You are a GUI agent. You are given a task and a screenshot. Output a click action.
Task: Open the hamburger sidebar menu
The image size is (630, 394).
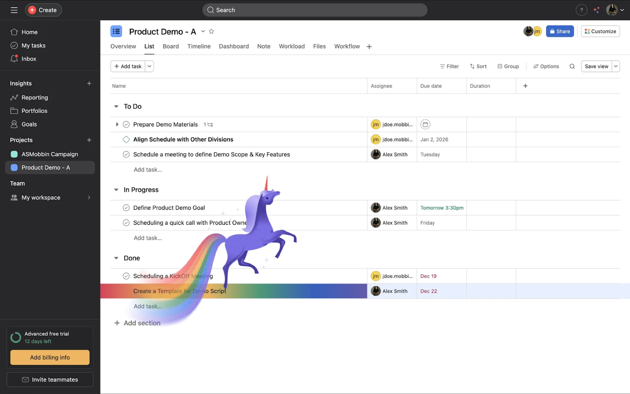tap(14, 10)
